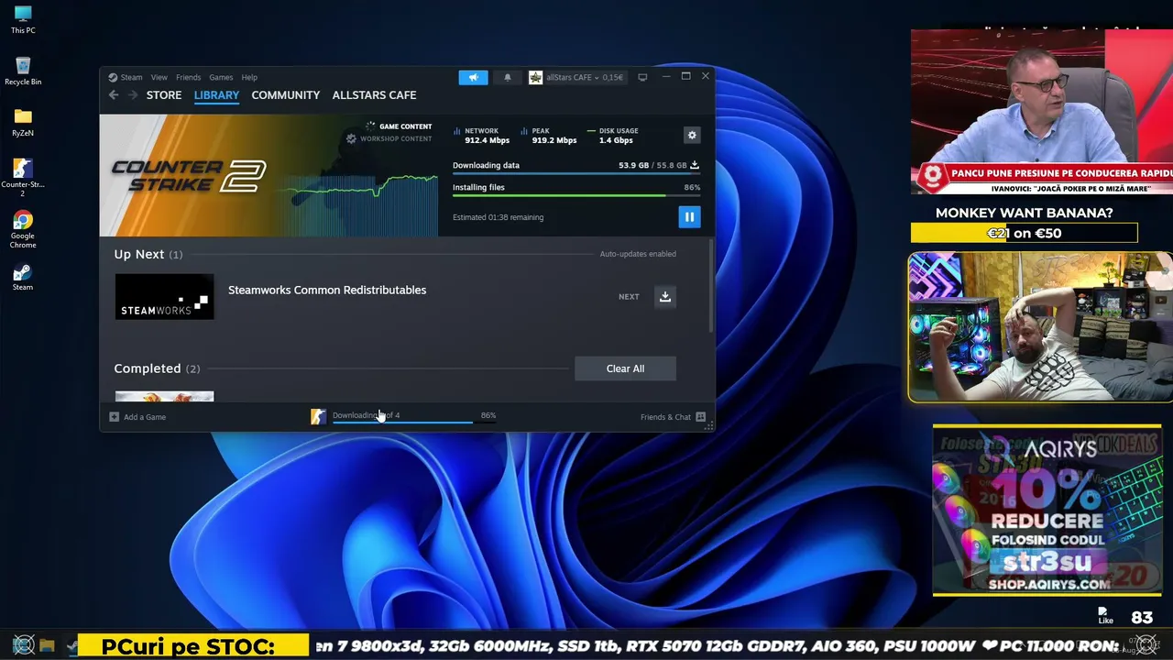The image size is (1173, 660).
Task: Go to the STORE tab
Action: pos(164,95)
